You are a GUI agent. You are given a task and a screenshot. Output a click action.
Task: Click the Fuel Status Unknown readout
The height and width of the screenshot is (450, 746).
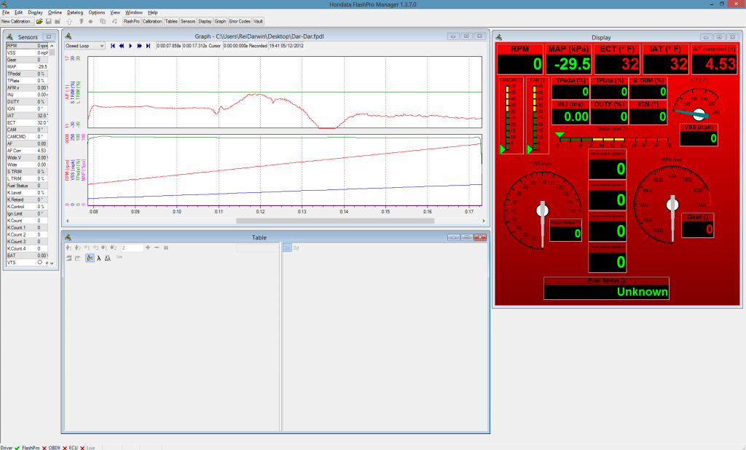(606, 291)
